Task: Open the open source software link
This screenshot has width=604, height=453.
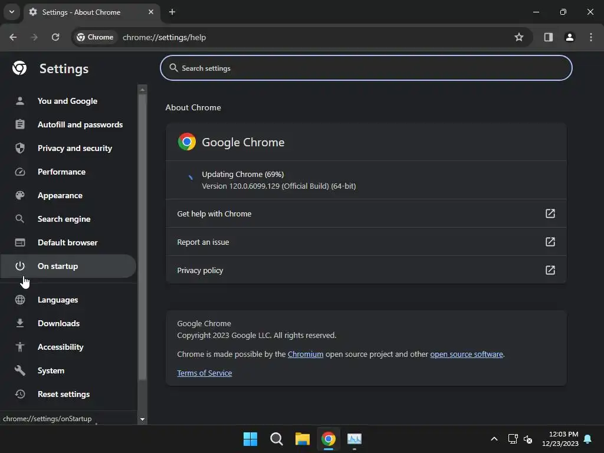Action: 467,354
